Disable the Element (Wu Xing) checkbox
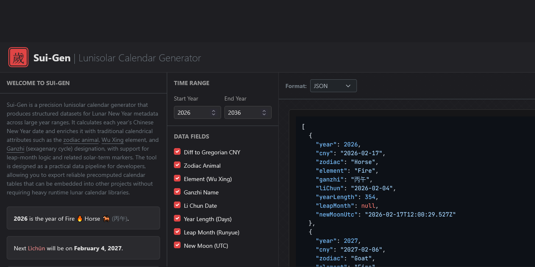535x267 pixels. point(177,179)
